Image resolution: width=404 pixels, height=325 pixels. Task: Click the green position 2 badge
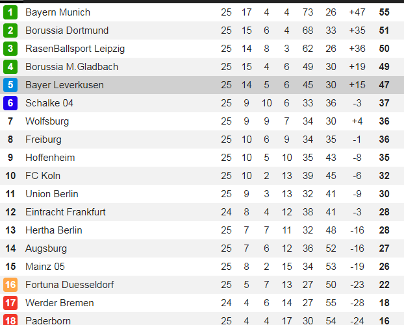click(x=10, y=30)
